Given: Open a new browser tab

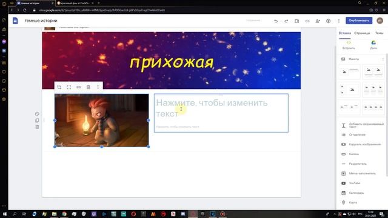Looking at the screenshot, I should click(x=98, y=3).
